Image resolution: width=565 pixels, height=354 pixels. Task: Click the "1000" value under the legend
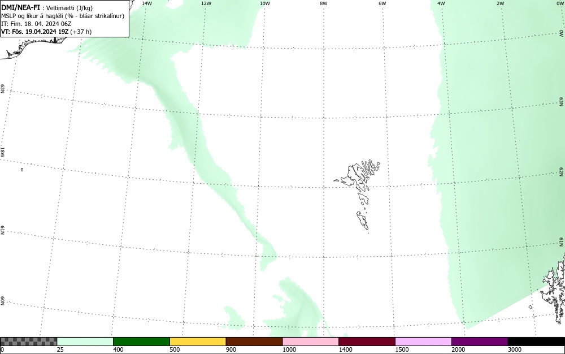289,349
